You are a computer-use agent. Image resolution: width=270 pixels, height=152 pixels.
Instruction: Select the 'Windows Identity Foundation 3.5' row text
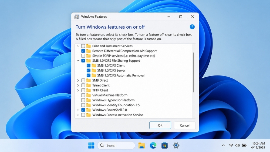116,105
